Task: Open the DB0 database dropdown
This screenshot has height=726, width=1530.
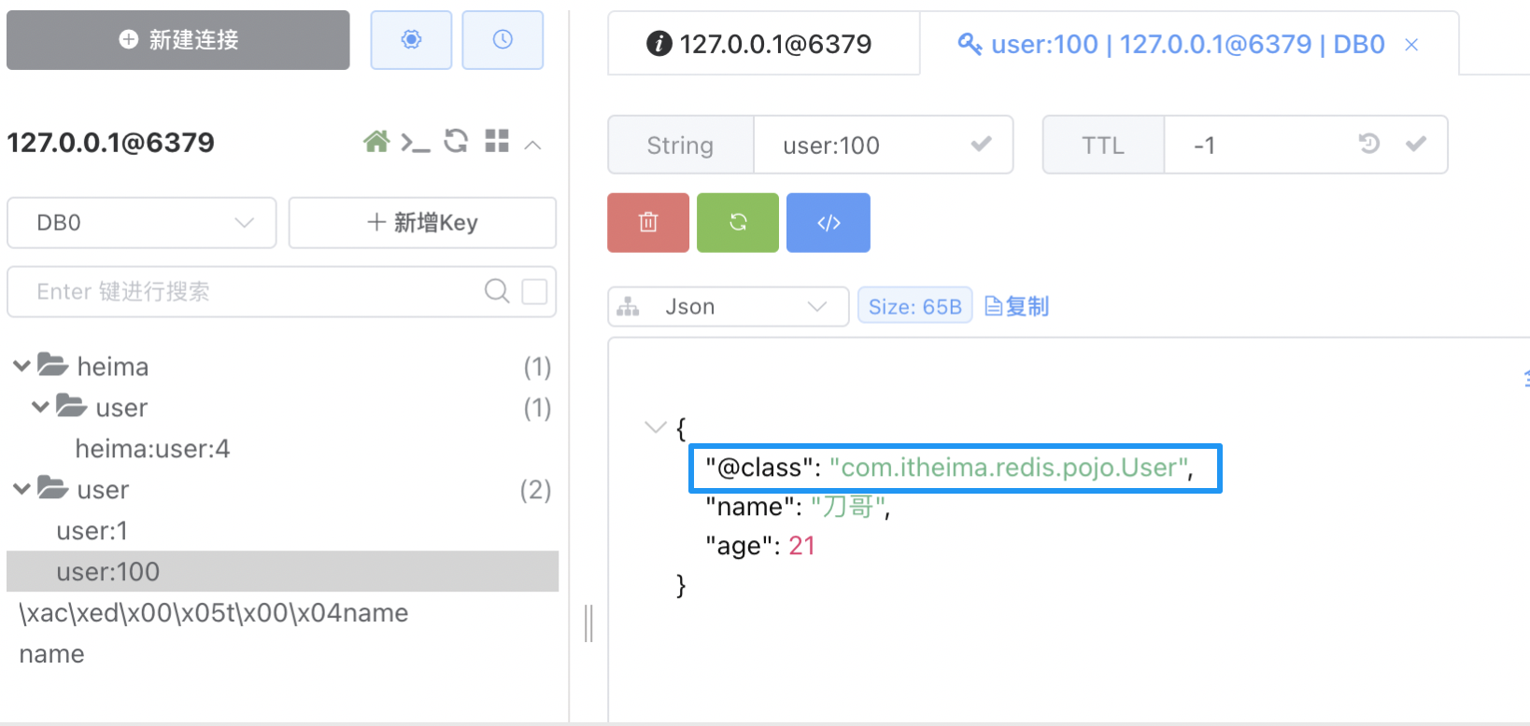Action: click(x=142, y=223)
